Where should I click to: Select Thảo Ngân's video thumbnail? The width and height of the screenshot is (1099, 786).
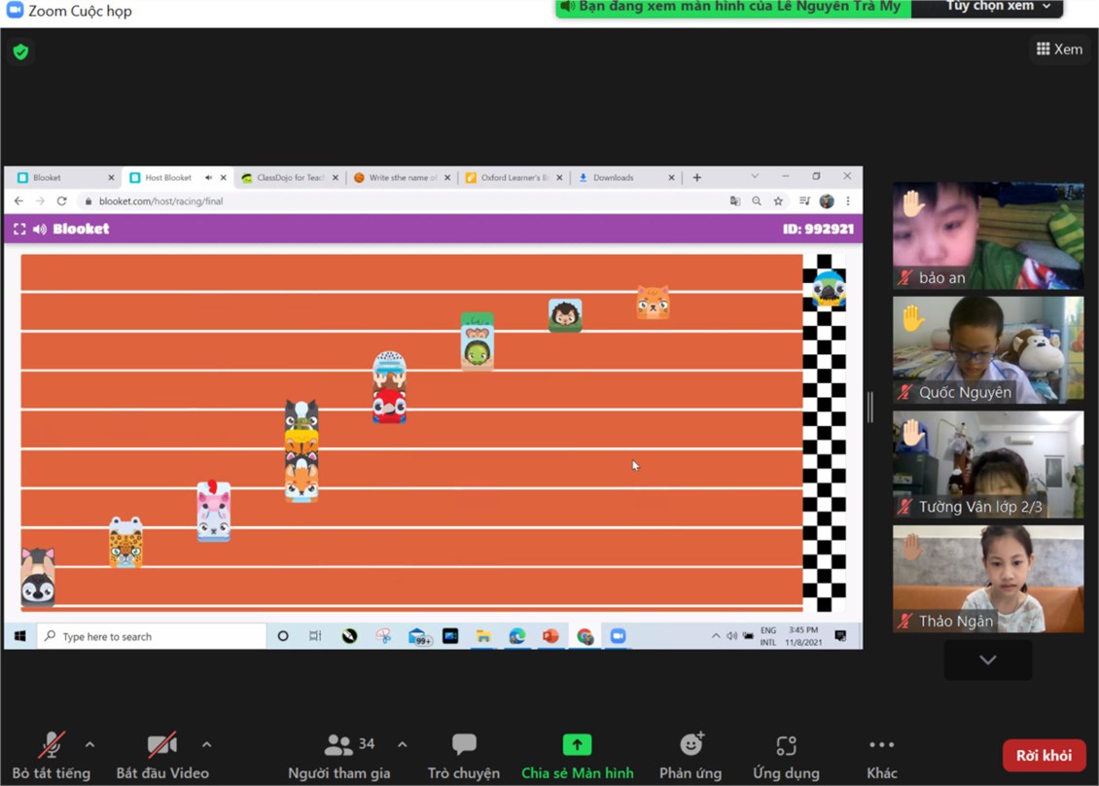(x=988, y=579)
